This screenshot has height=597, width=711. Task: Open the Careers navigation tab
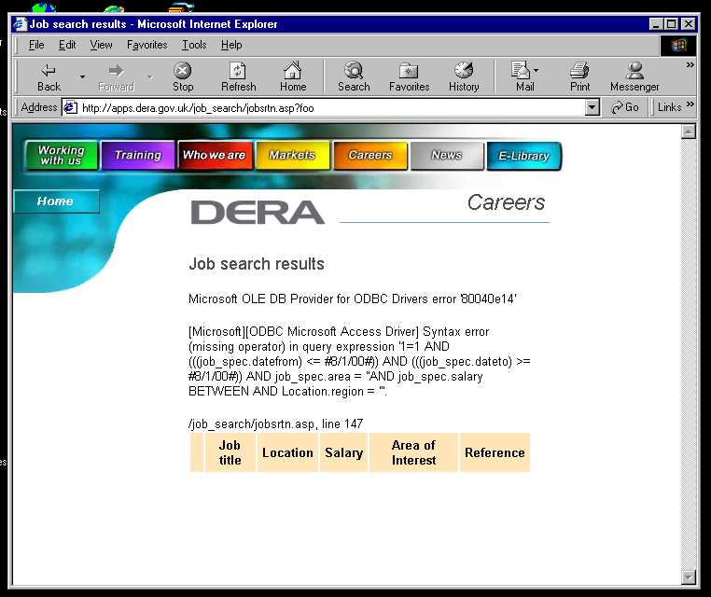click(370, 156)
